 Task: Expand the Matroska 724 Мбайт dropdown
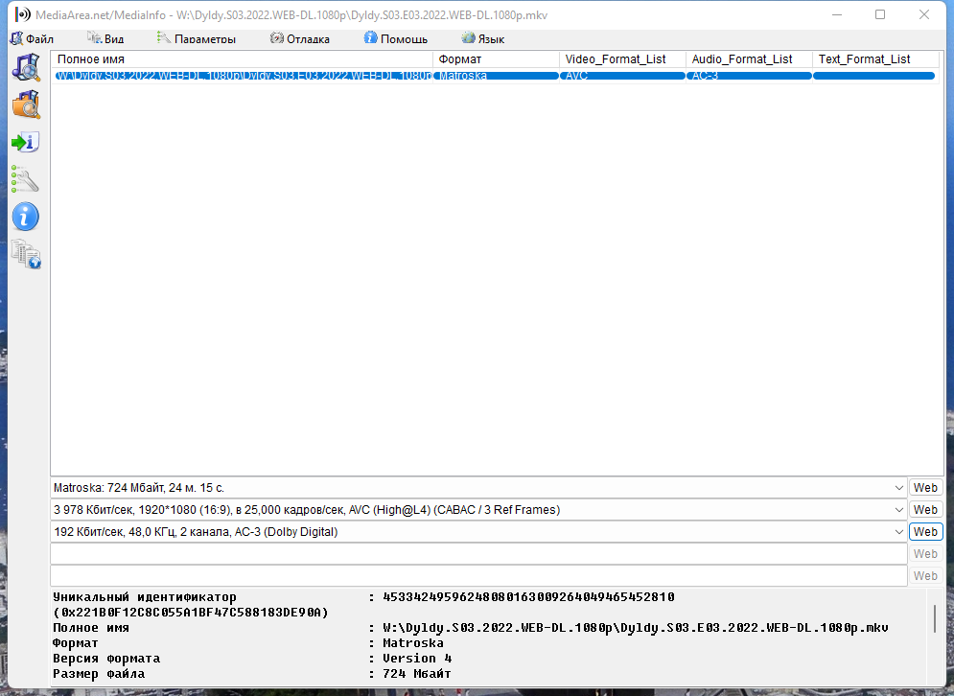click(898, 488)
